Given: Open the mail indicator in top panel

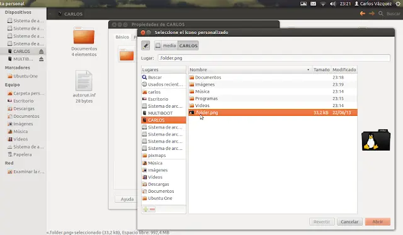Looking at the screenshot, I should click(313, 4).
